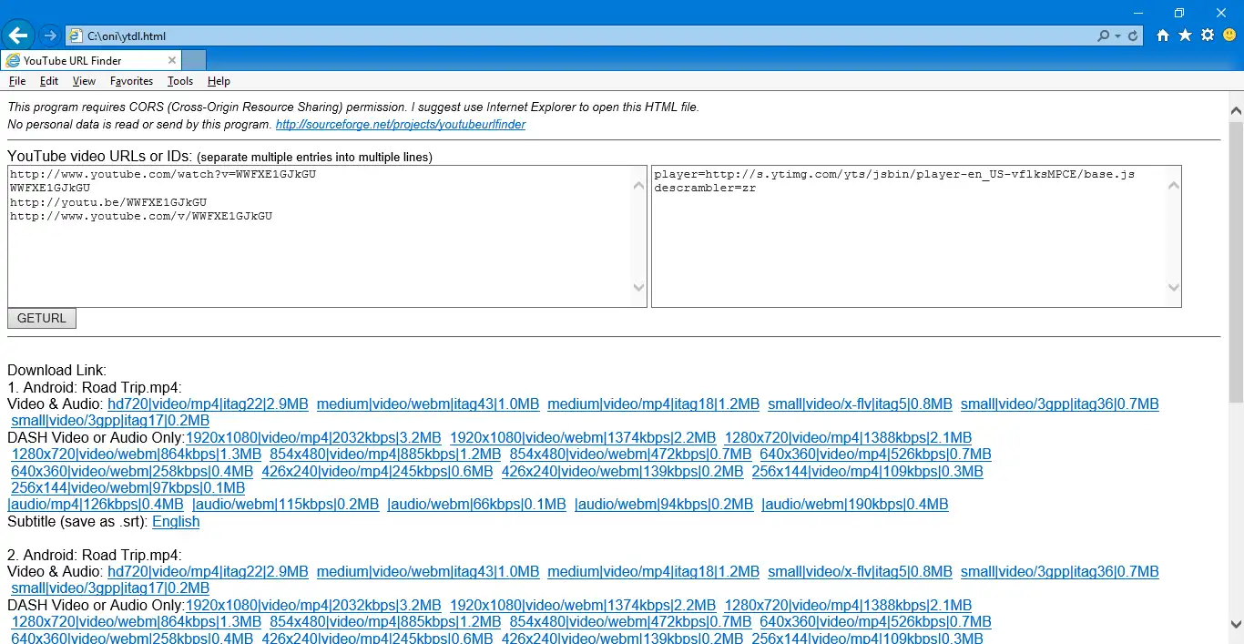Close the YouTube URL Finder tab

tap(172, 60)
